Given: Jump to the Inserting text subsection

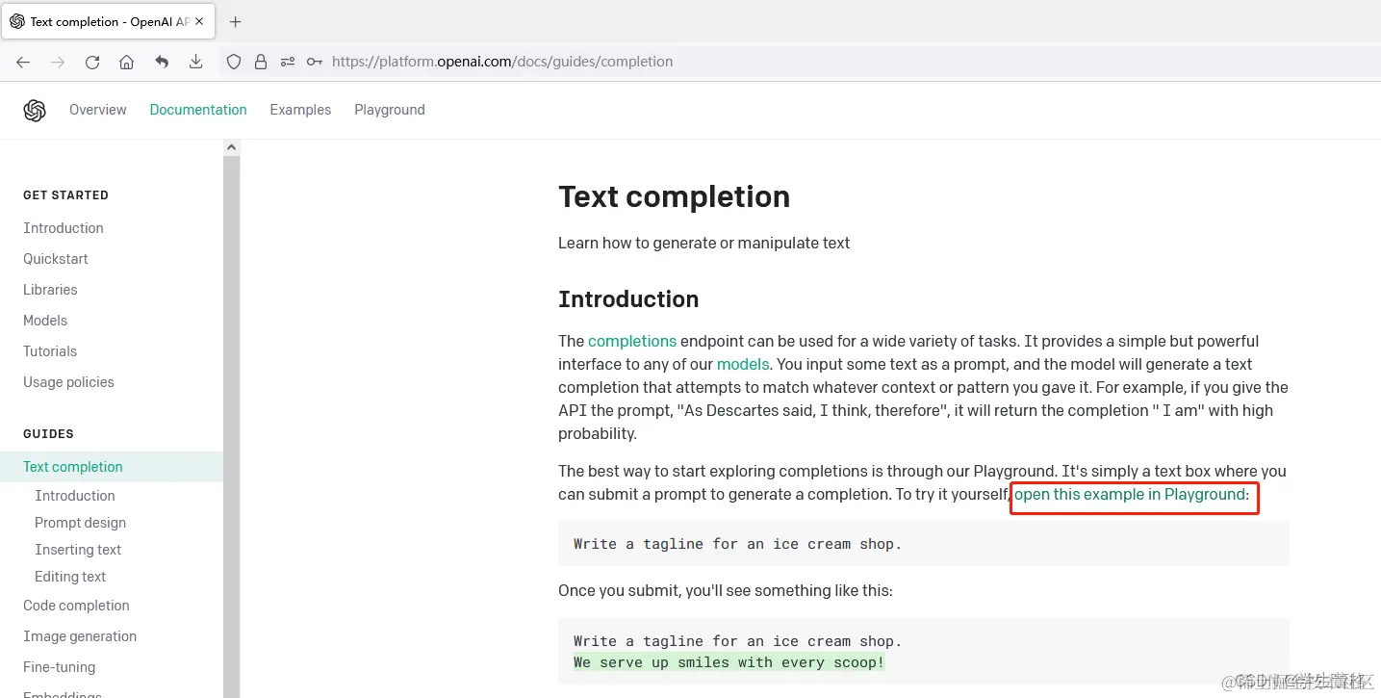Looking at the screenshot, I should coord(78,550).
